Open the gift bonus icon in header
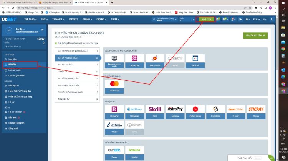The image size is (288, 161). (x=218, y=19)
